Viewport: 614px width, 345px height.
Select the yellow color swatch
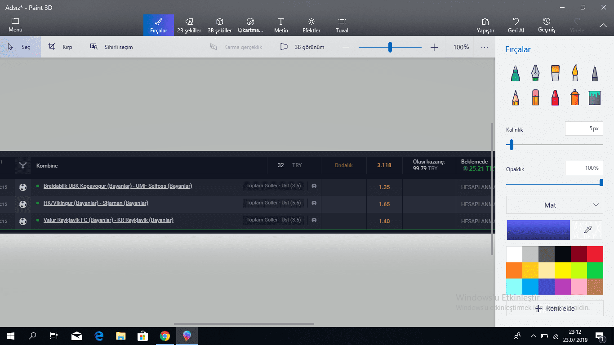(563, 270)
